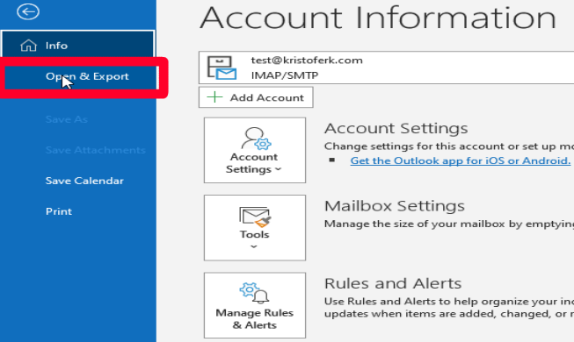Open Get the Outlook app for iOS or Android link
The height and width of the screenshot is (342, 574).
[x=460, y=160]
